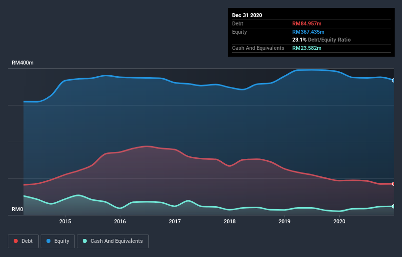Click the 2015 x-axis label

pyautogui.click(x=65, y=221)
